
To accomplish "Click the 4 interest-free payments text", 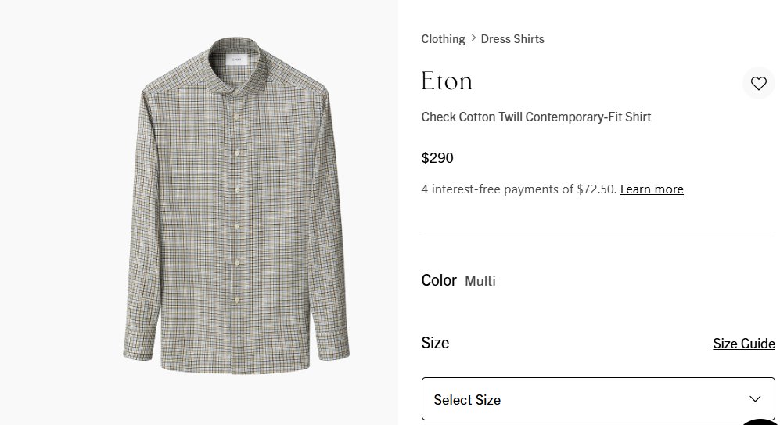I will coord(519,189).
